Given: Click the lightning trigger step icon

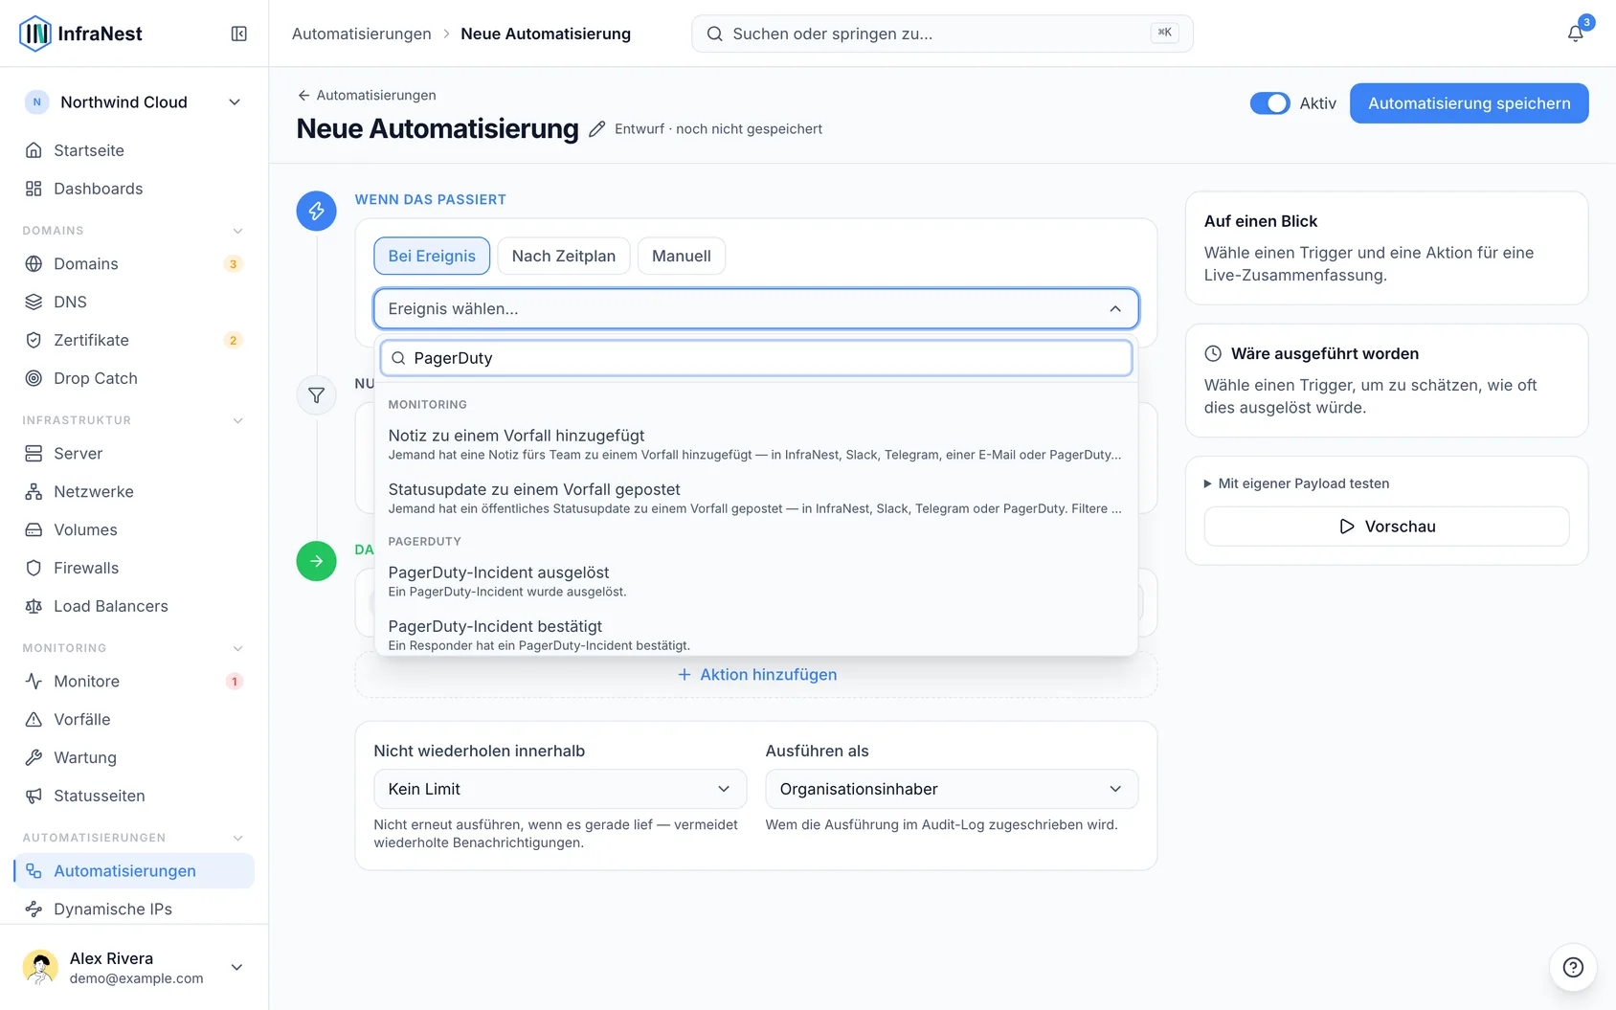Looking at the screenshot, I should point(316,211).
